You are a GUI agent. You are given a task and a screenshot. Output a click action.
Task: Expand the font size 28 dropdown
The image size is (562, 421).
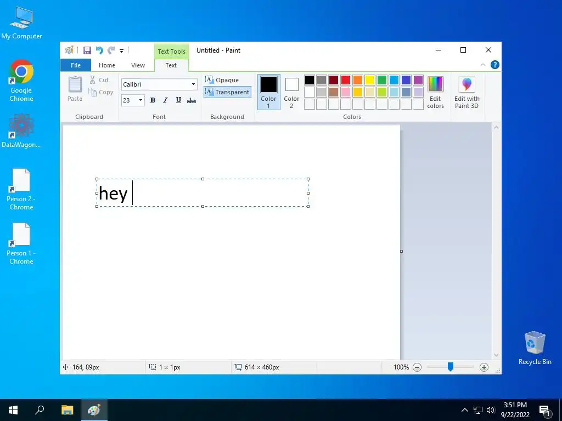pos(140,100)
